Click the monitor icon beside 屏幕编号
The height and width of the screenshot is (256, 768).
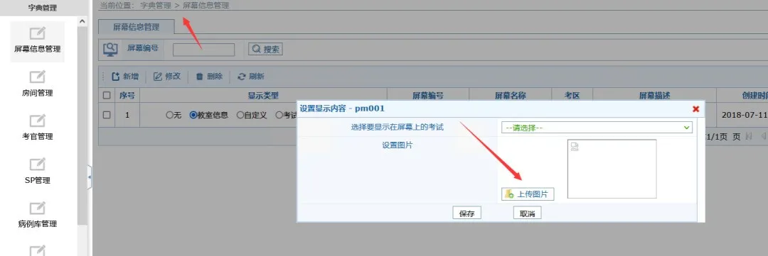pyautogui.click(x=110, y=49)
